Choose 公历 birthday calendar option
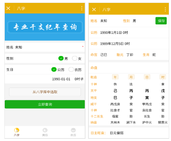This screenshot has height=141, width=171. click(54, 69)
